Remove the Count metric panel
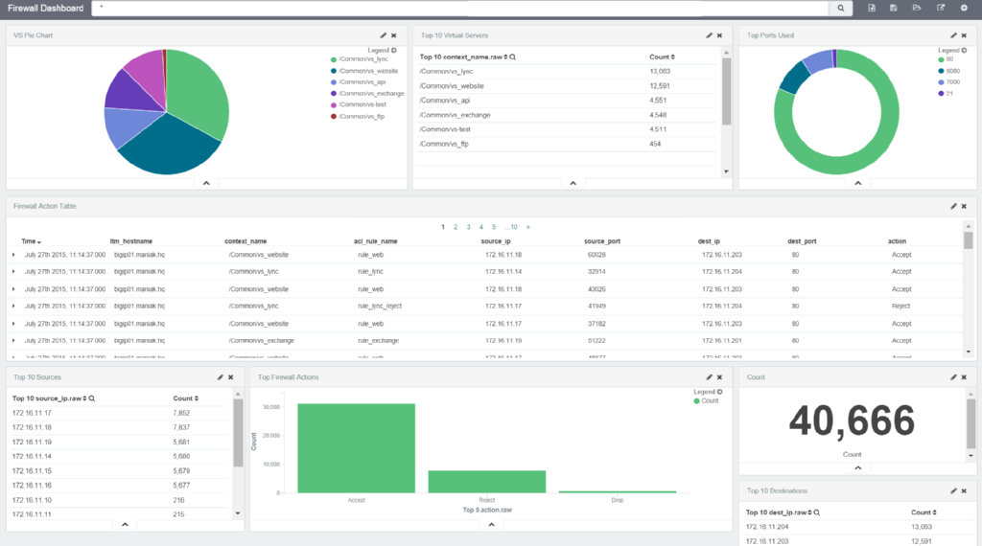982x546 pixels. pos(964,377)
